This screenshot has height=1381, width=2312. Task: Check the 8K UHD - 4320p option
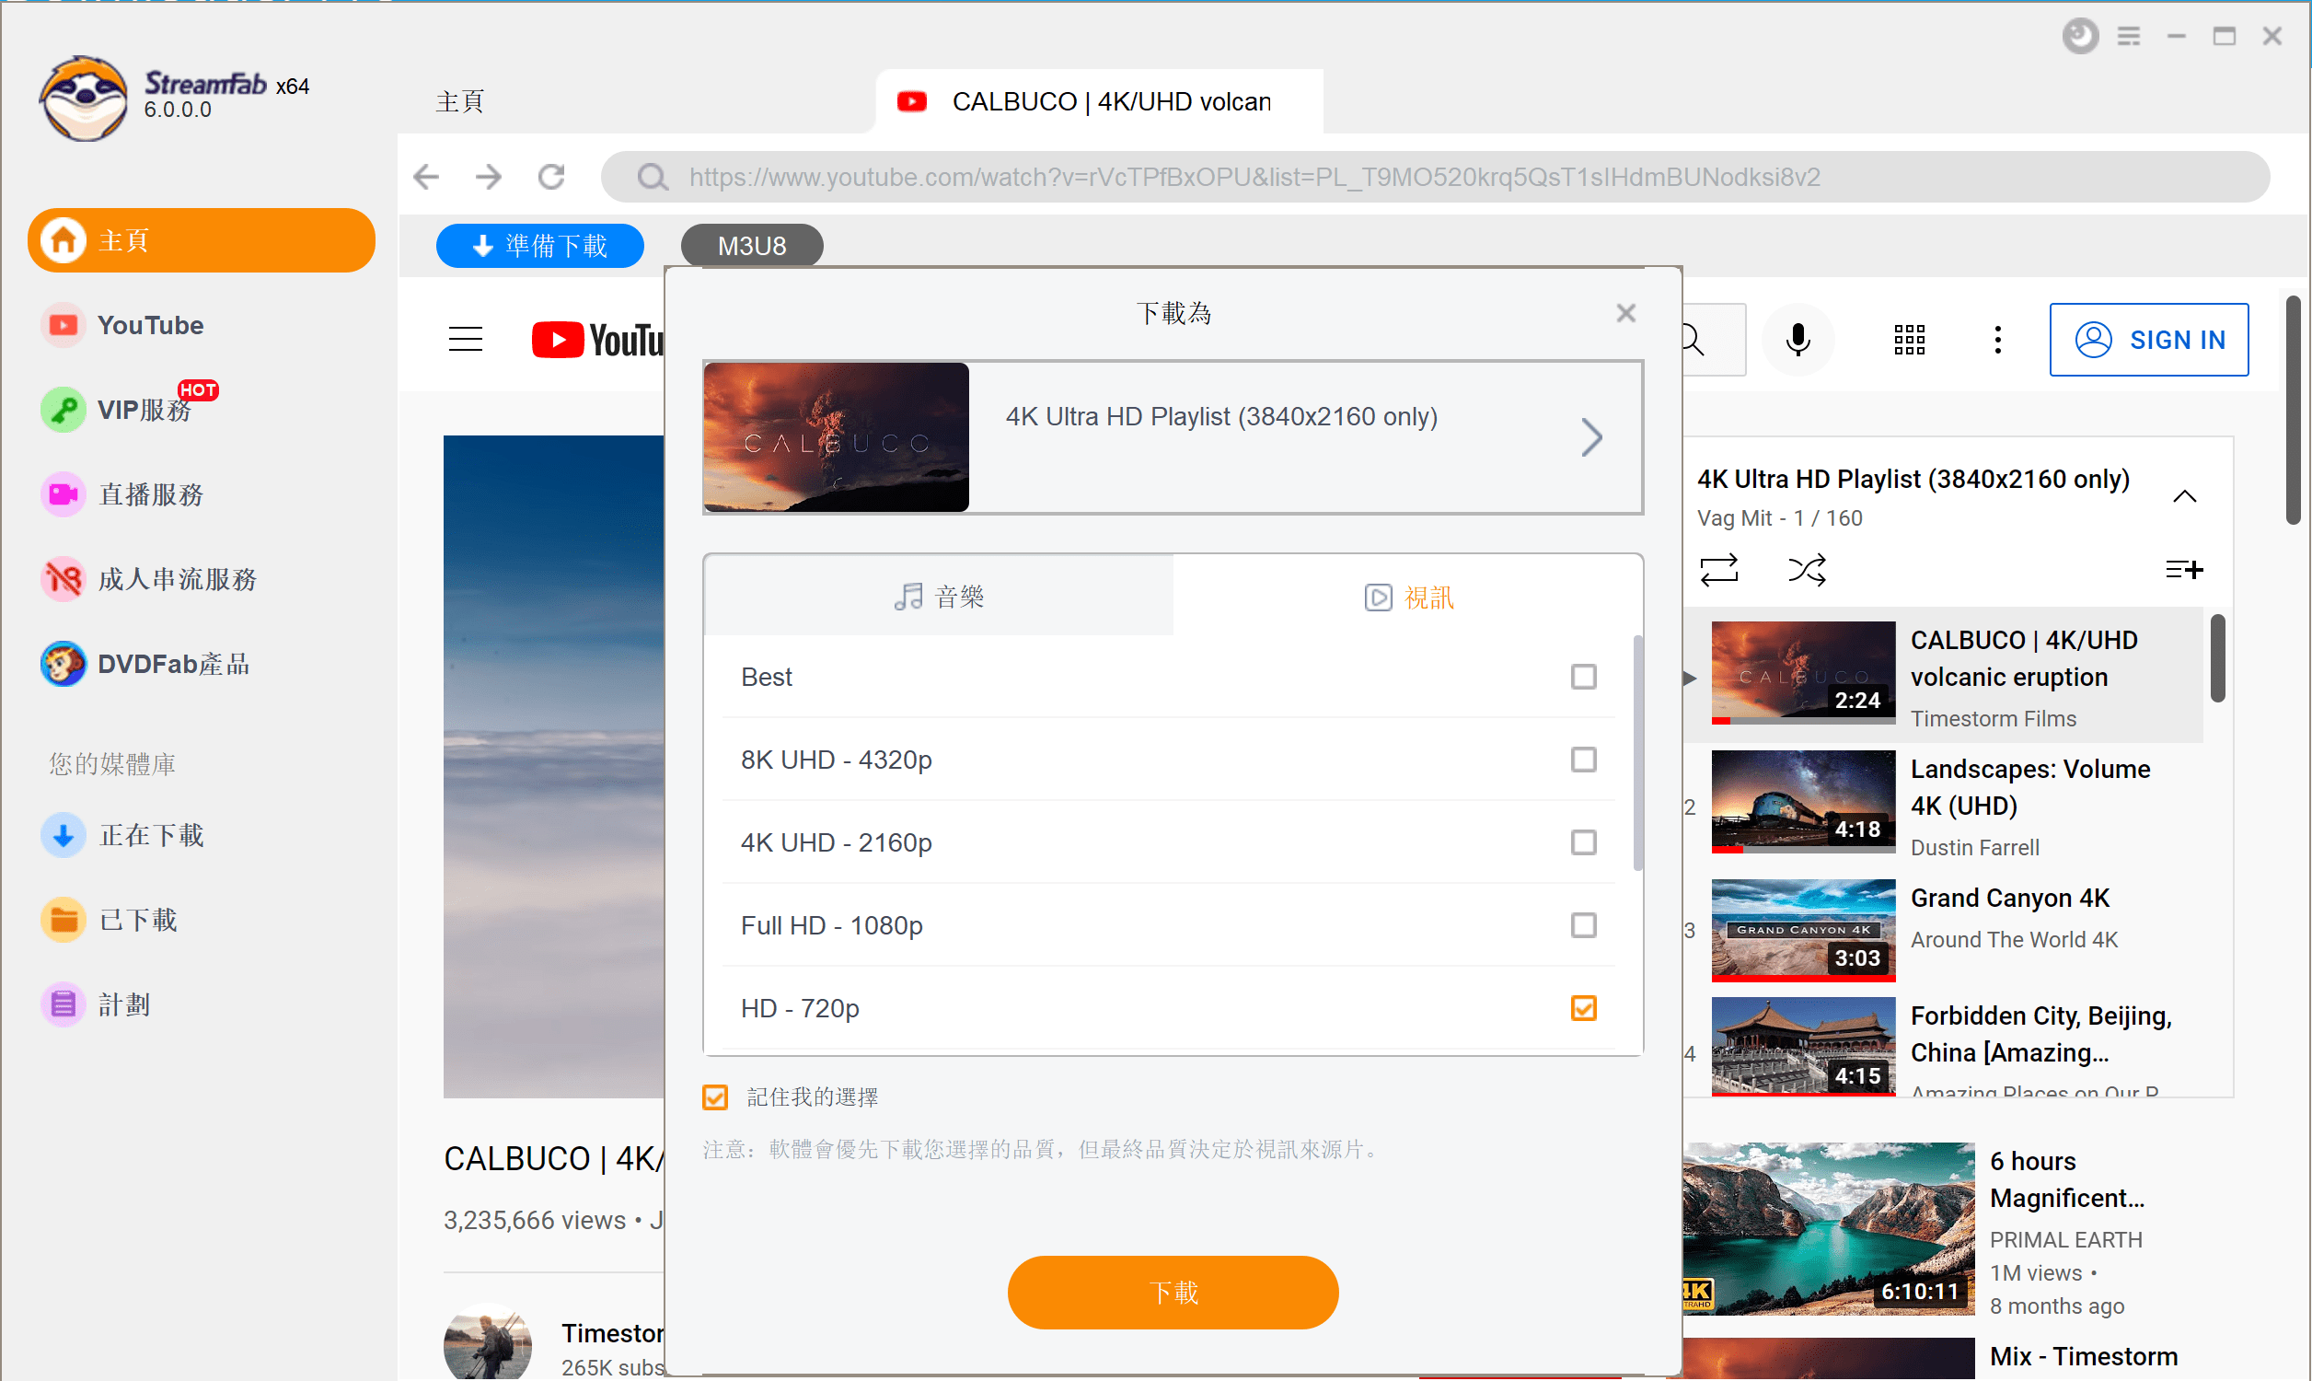1583,760
